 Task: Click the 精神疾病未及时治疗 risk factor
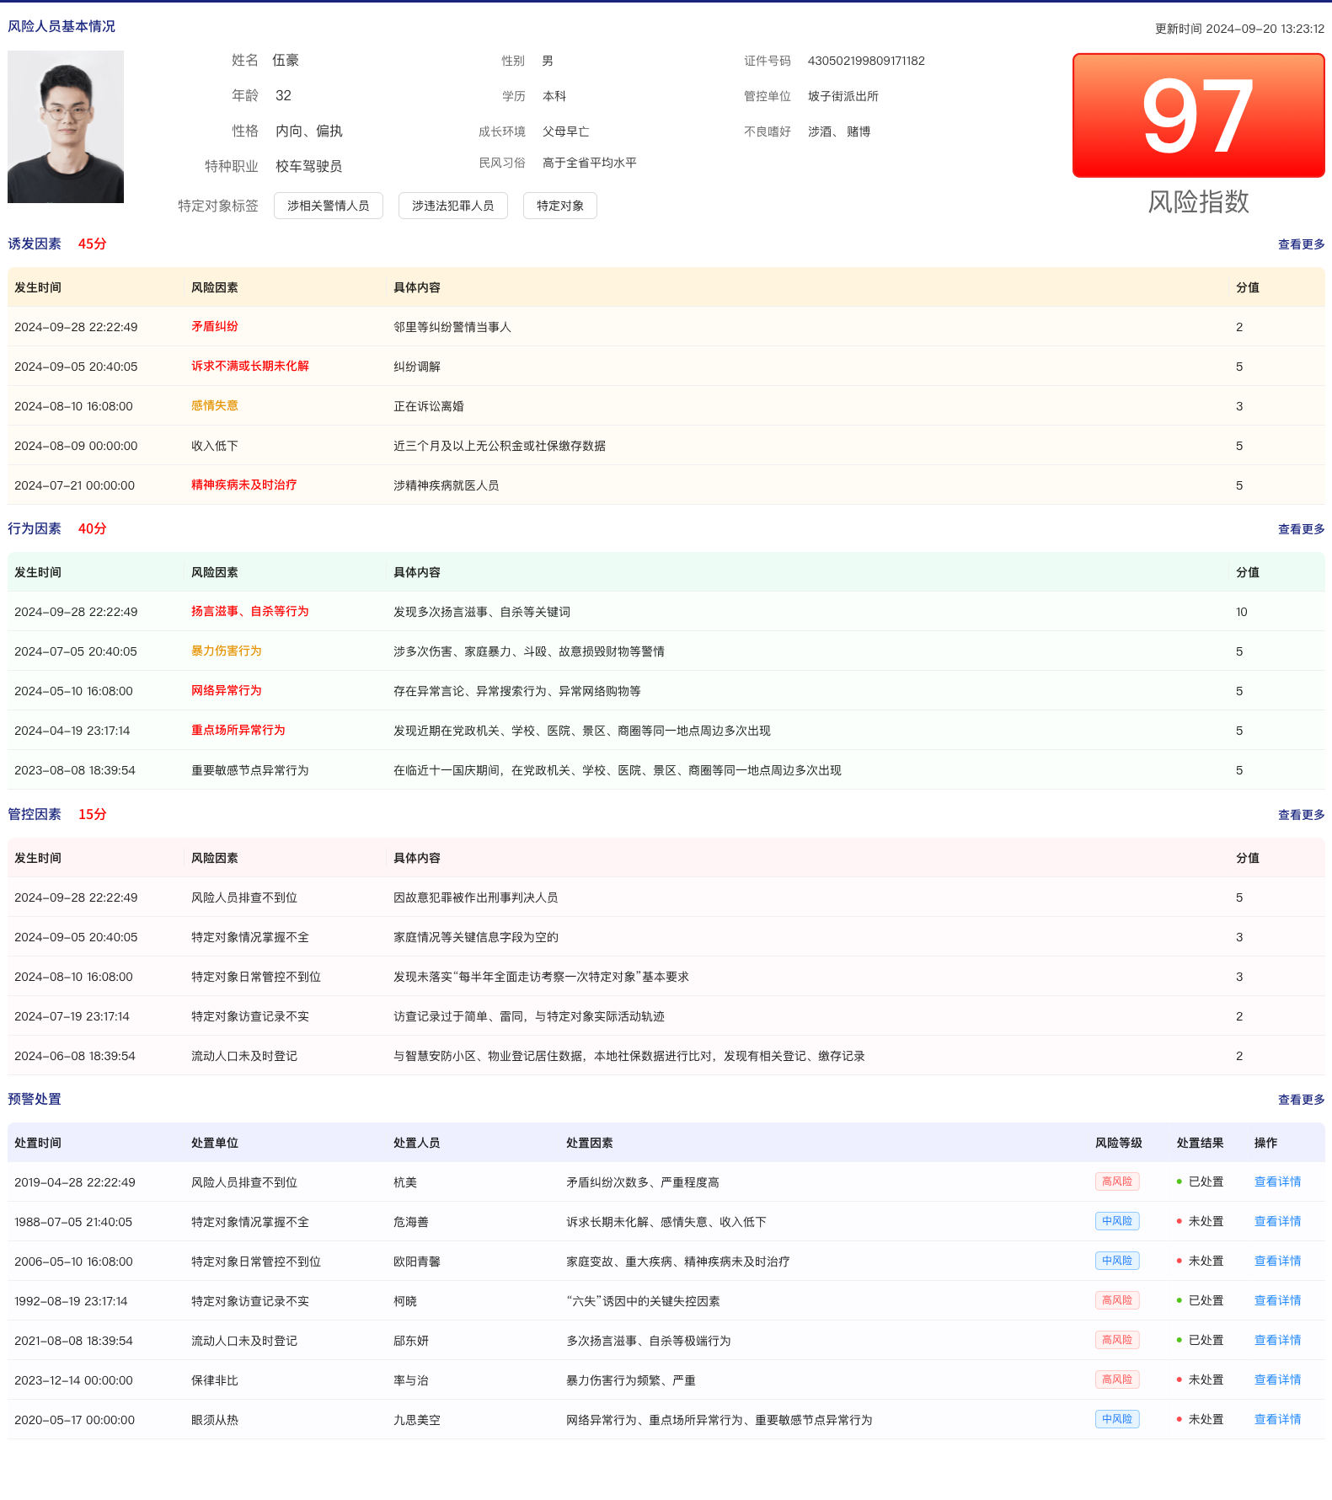click(244, 485)
